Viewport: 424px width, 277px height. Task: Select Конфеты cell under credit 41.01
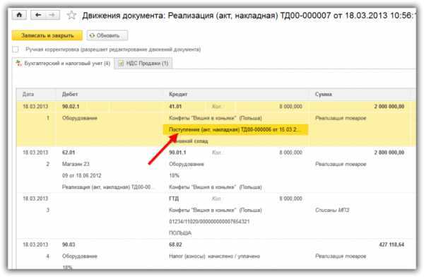(216, 118)
